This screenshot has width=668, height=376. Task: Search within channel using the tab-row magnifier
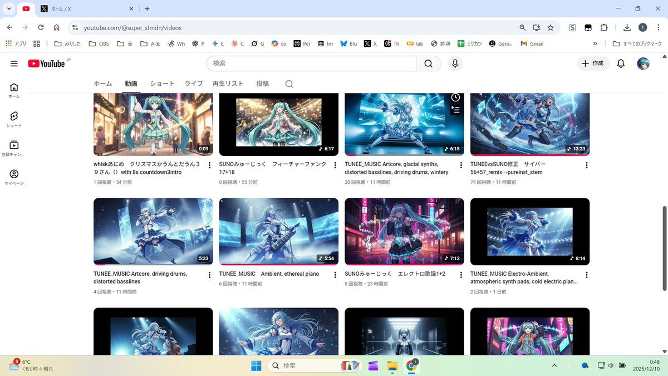coord(289,84)
